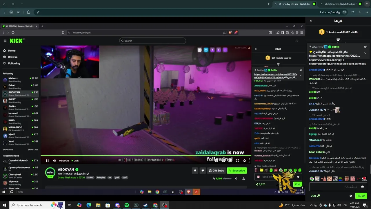Open the Windows notification center
Screen dimensions: 371x209
pos(365,205)
